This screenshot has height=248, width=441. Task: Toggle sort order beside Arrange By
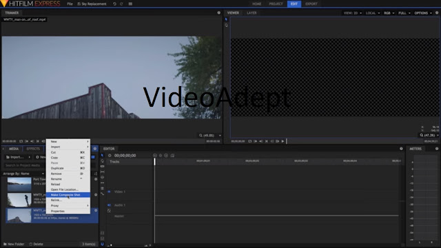[x=96, y=174]
